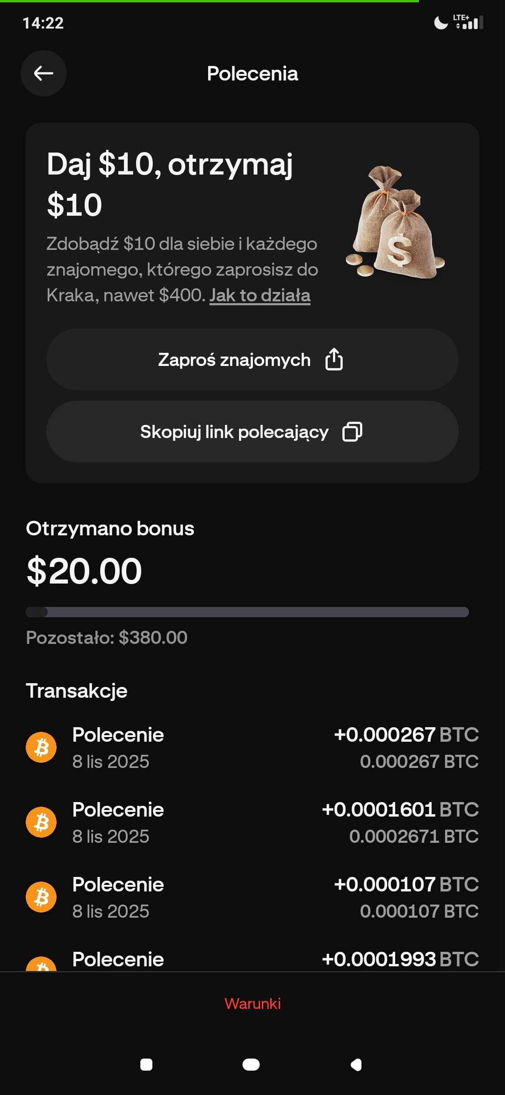Tap the Zaproś znajomych button label

[234, 360]
